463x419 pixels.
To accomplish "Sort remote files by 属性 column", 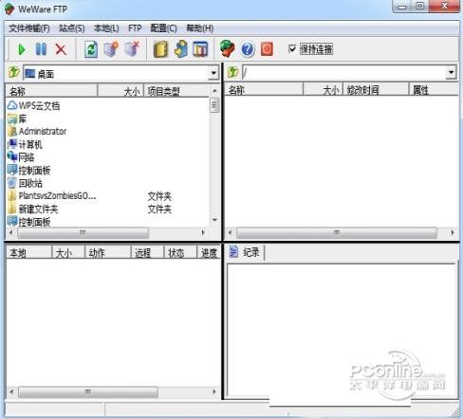I will (434, 90).
